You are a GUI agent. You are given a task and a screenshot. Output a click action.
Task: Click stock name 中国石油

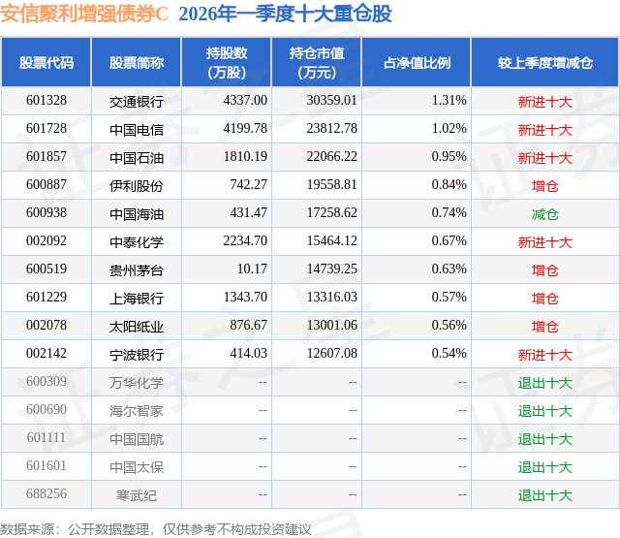(137, 158)
